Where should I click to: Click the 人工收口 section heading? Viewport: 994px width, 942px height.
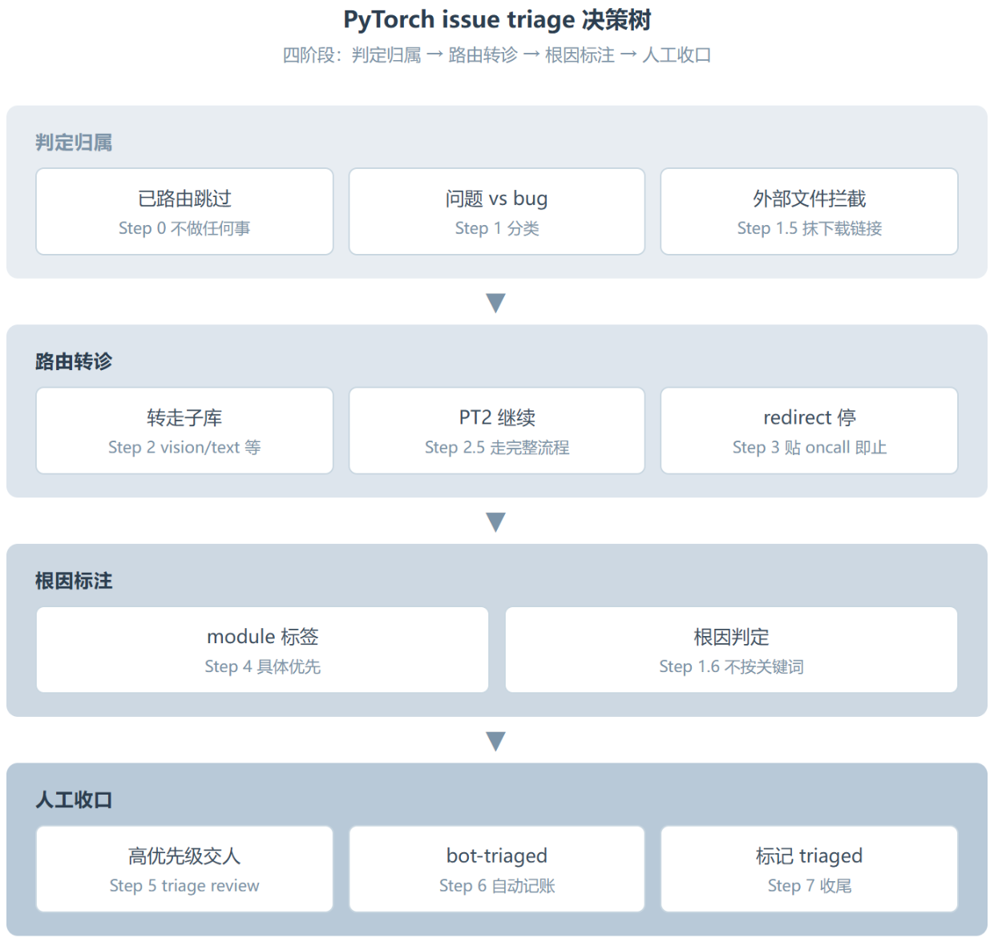[74, 799]
